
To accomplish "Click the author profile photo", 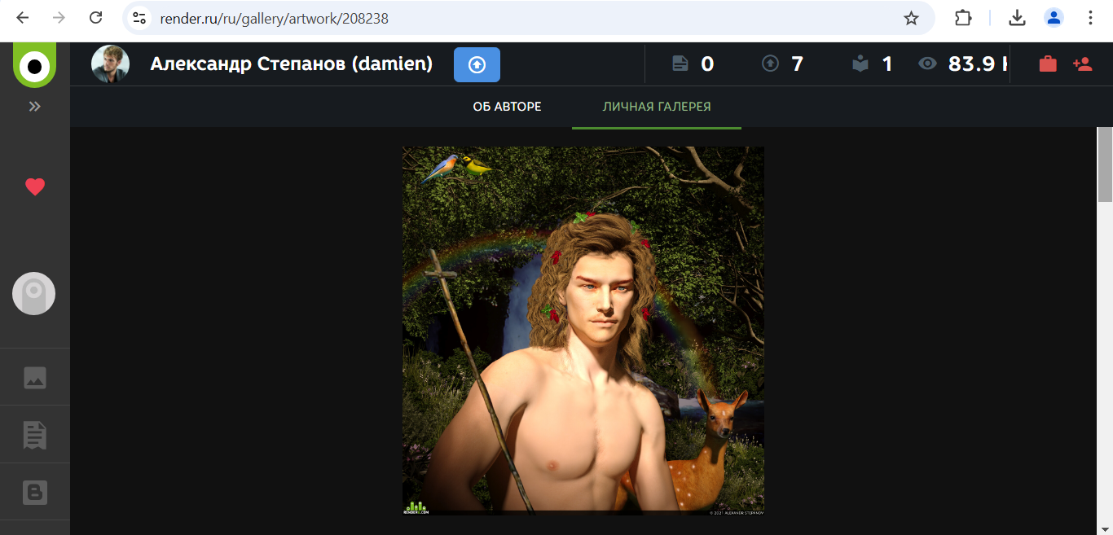I will (110, 64).
